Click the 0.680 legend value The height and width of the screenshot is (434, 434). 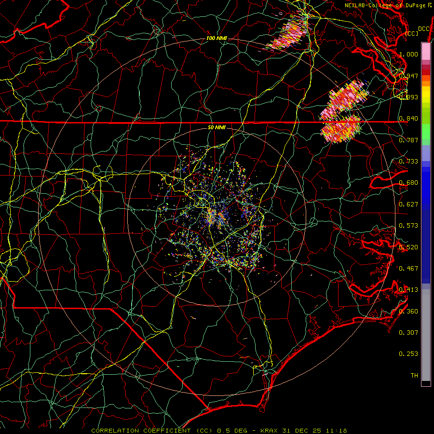point(408,183)
